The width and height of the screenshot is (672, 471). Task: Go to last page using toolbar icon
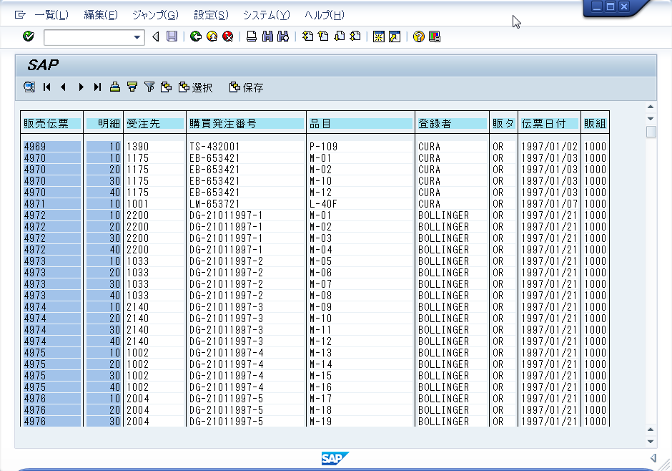[355, 37]
